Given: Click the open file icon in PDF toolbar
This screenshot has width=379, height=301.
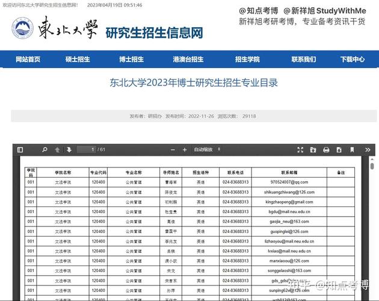Looking at the screenshot, I should click(313, 150).
